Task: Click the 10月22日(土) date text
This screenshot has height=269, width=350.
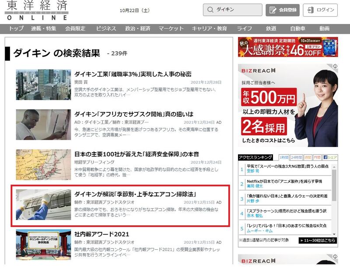Action: point(135,10)
